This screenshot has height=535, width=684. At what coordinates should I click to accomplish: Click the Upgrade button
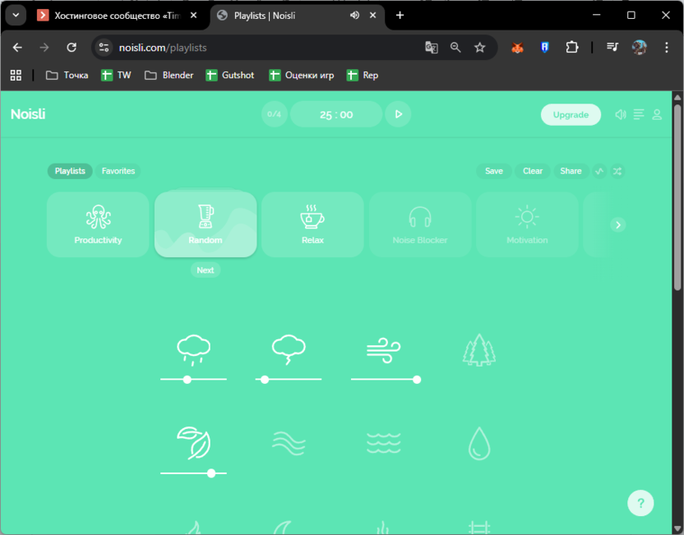571,114
